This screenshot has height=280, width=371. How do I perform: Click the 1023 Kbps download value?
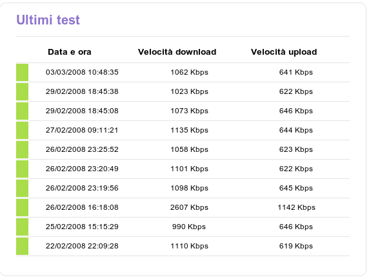point(189,91)
